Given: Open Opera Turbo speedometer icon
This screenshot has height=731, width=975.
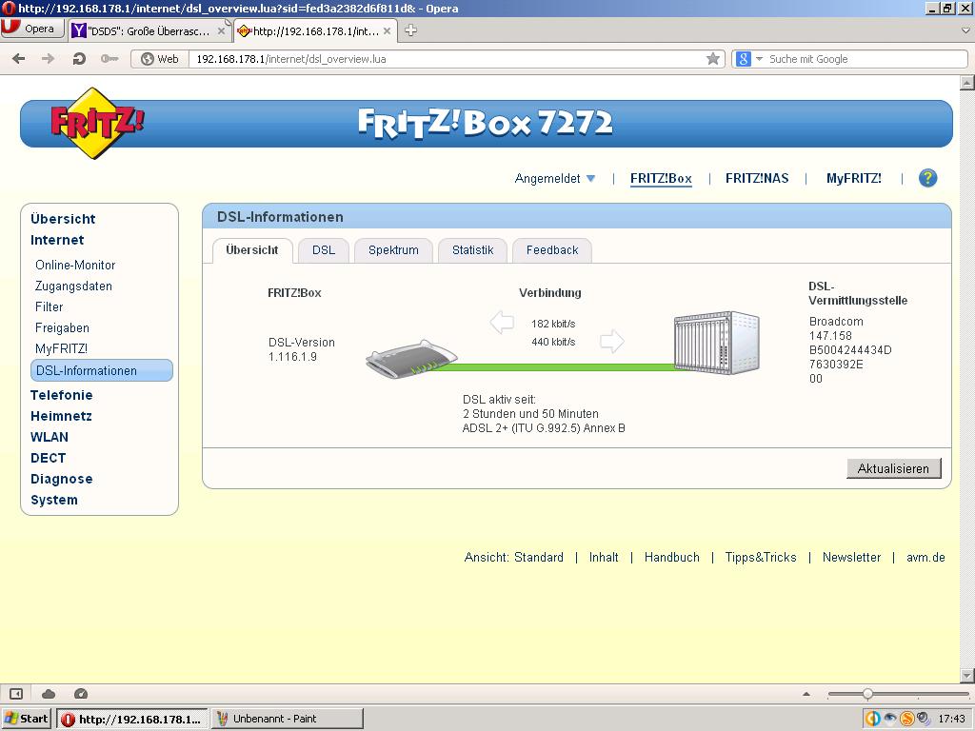Looking at the screenshot, I should click(81, 694).
